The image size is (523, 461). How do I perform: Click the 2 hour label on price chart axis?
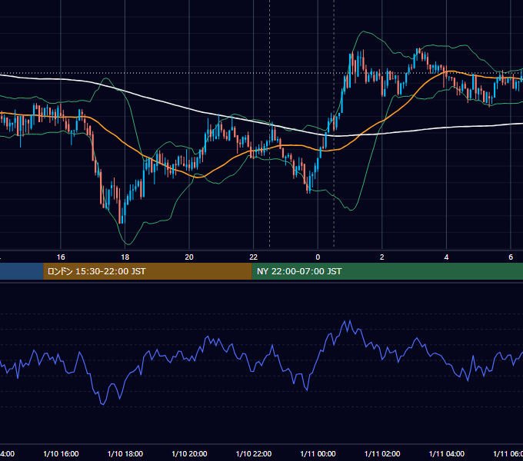tap(382, 257)
